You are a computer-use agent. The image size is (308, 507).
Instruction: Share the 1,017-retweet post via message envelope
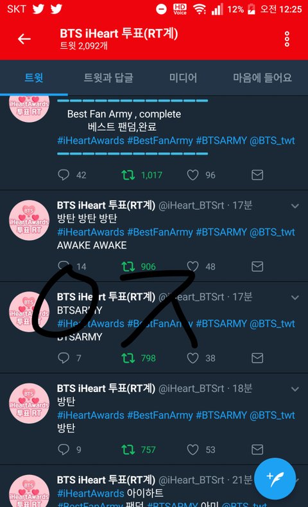coord(257,175)
